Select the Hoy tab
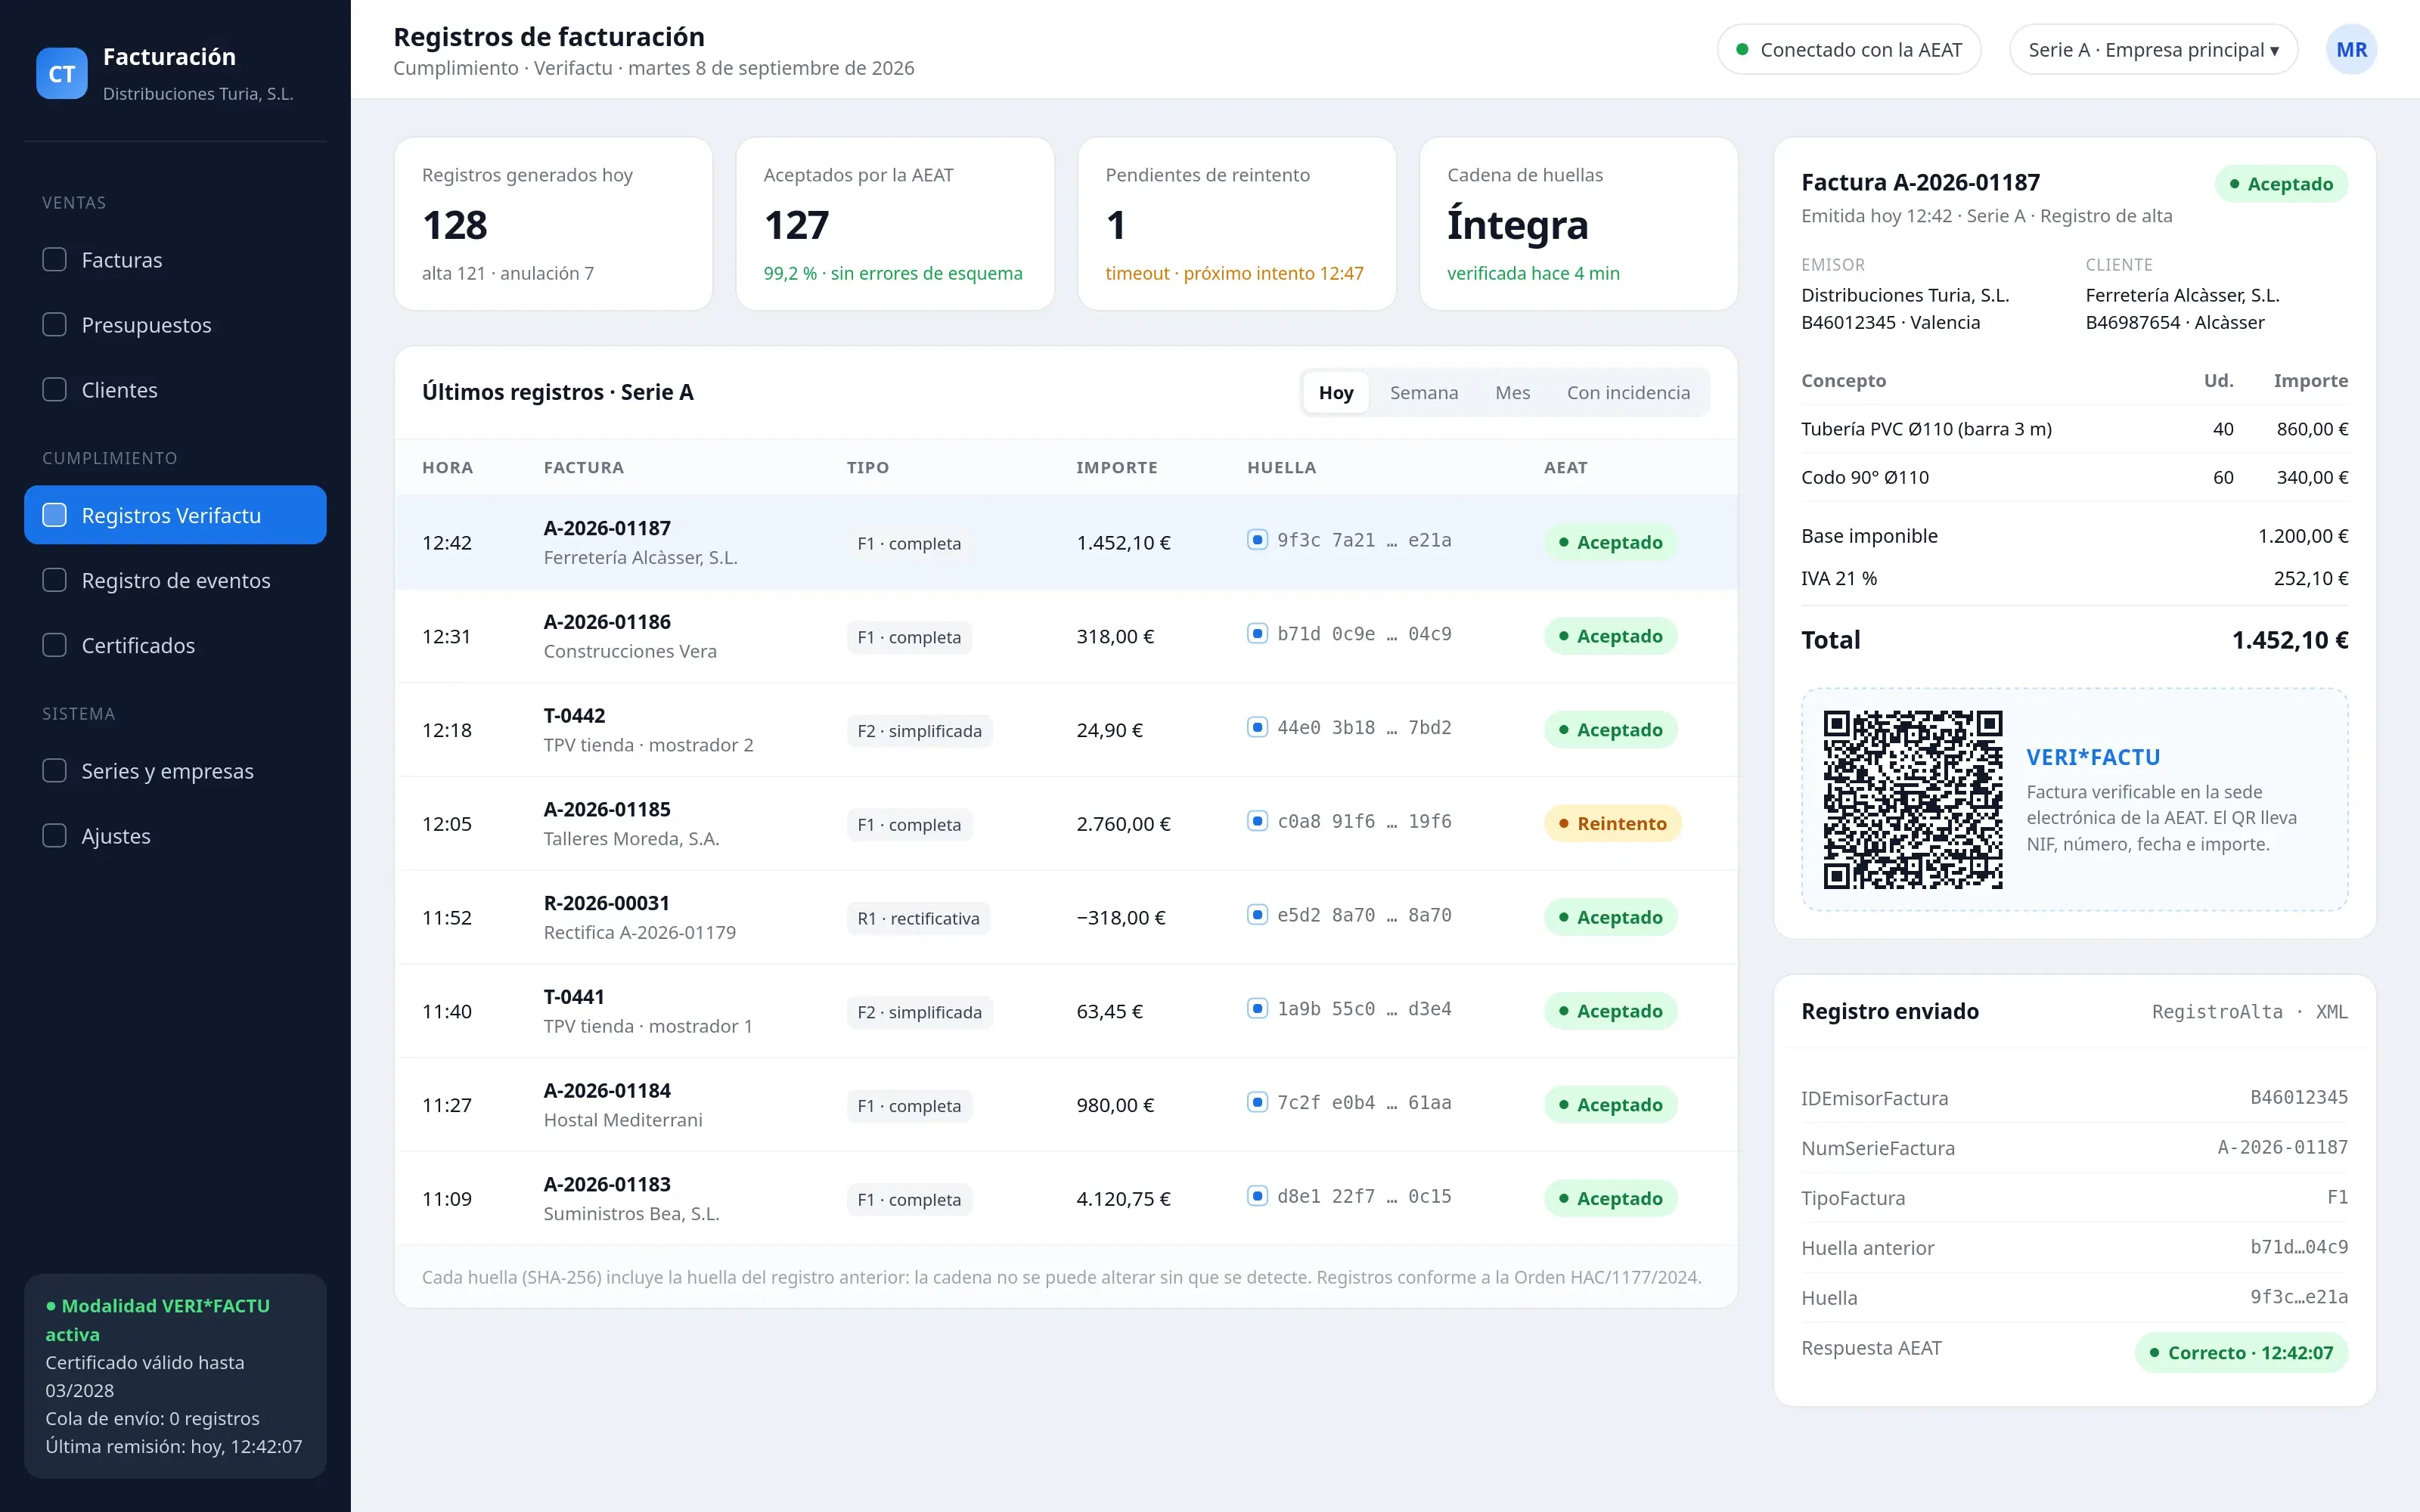The image size is (2420, 1512). click(1336, 393)
